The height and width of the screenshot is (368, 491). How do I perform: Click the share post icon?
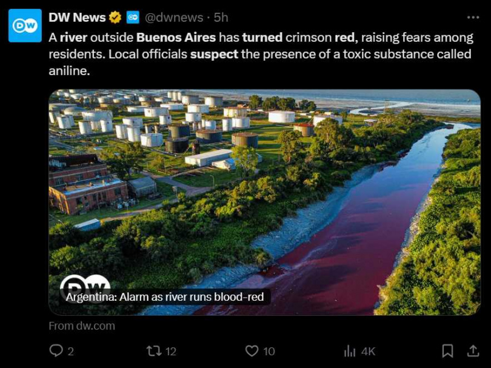click(x=473, y=350)
